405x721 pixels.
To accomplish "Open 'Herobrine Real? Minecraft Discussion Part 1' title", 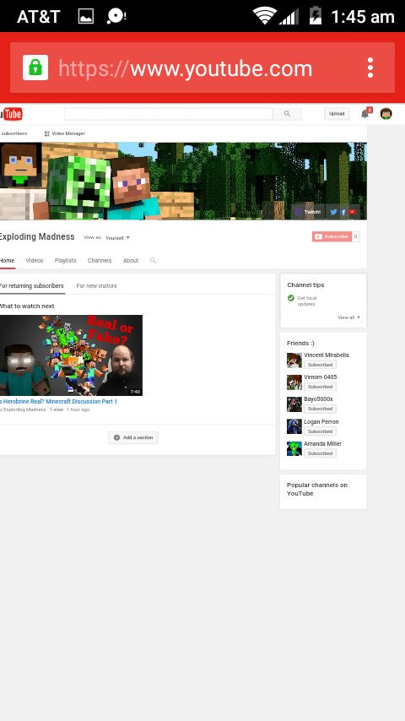I will click(x=58, y=401).
